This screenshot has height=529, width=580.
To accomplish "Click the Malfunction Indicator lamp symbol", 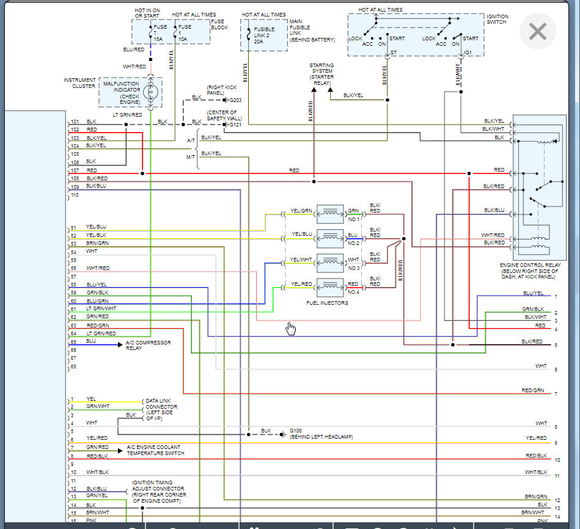I will (x=150, y=92).
